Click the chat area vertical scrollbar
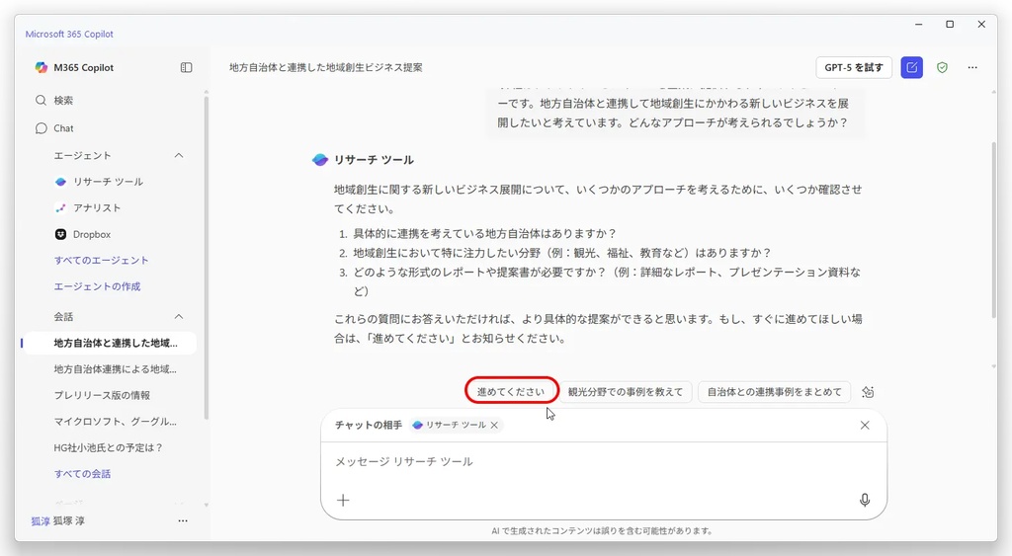 [x=994, y=230]
